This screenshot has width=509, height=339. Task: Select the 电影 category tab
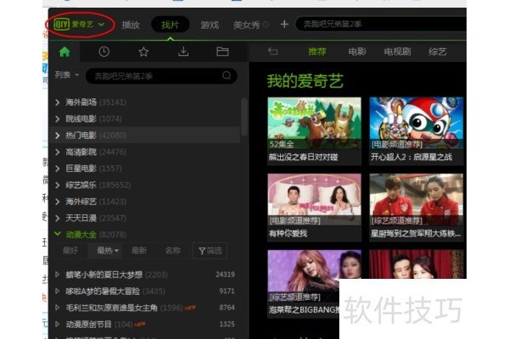357,52
